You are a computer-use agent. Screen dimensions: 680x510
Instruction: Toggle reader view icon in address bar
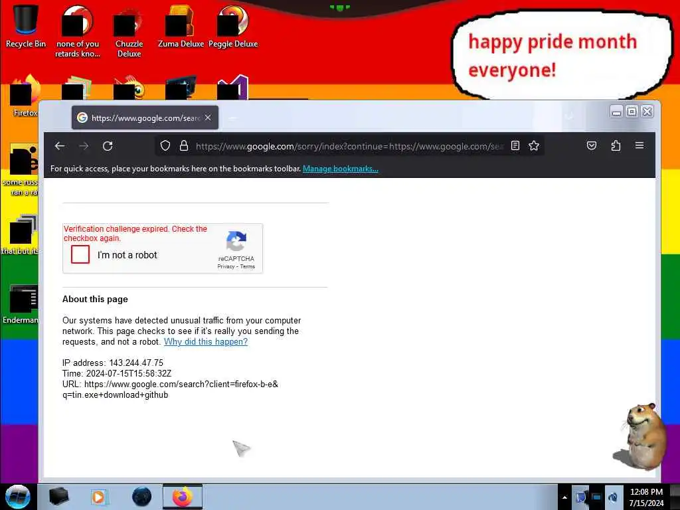[x=515, y=145]
